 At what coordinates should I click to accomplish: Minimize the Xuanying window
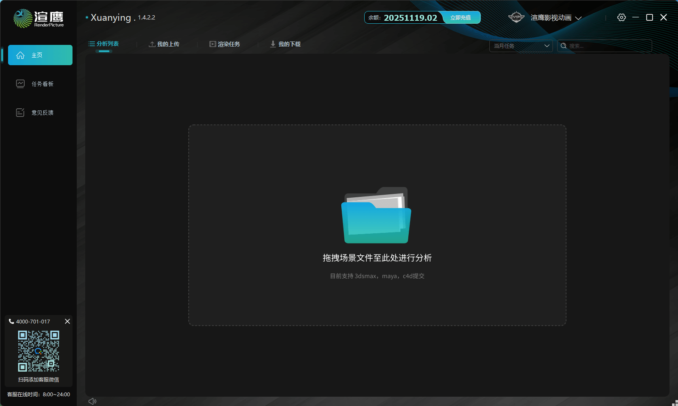click(636, 17)
